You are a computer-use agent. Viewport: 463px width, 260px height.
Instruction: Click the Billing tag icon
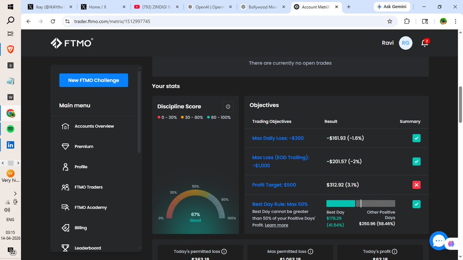65,228
